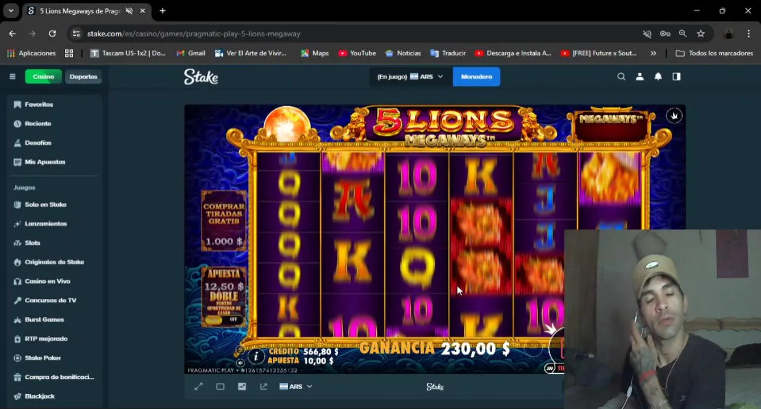Click the address bar URL
Screen dimensions: 761x409
click(194, 34)
